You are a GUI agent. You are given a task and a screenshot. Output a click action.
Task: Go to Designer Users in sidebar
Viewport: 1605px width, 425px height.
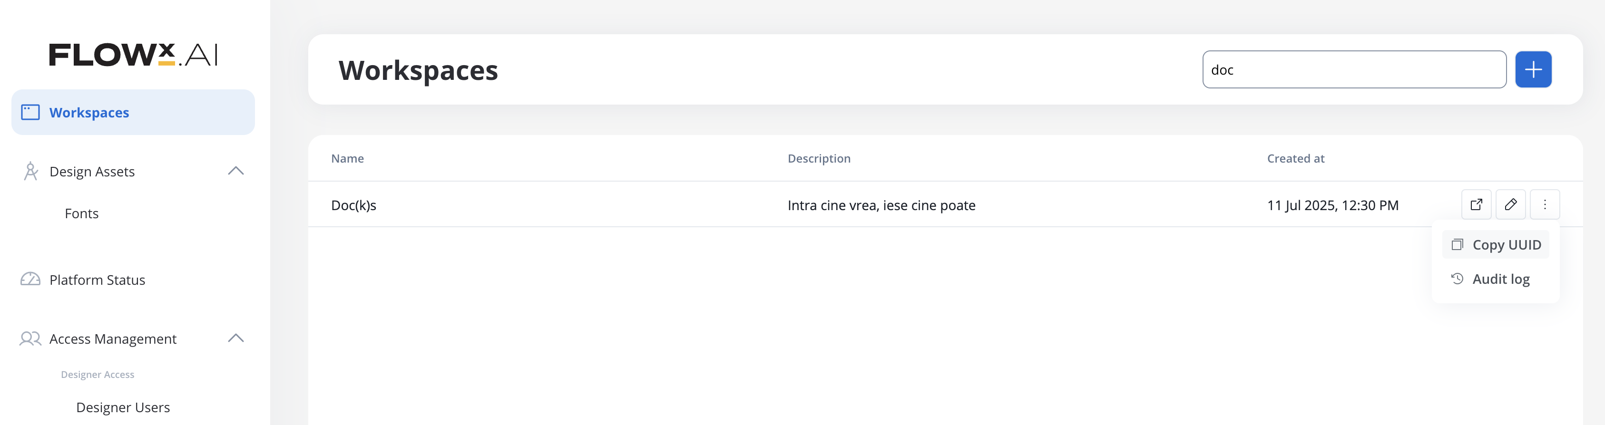123,407
